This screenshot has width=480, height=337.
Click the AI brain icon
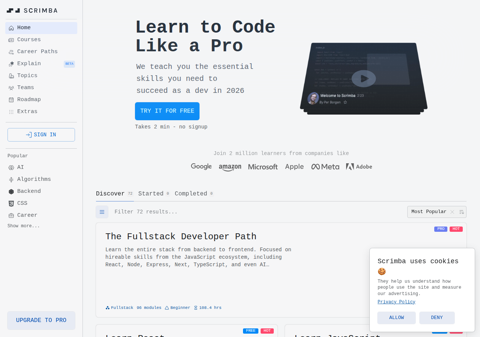click(11, 168)
